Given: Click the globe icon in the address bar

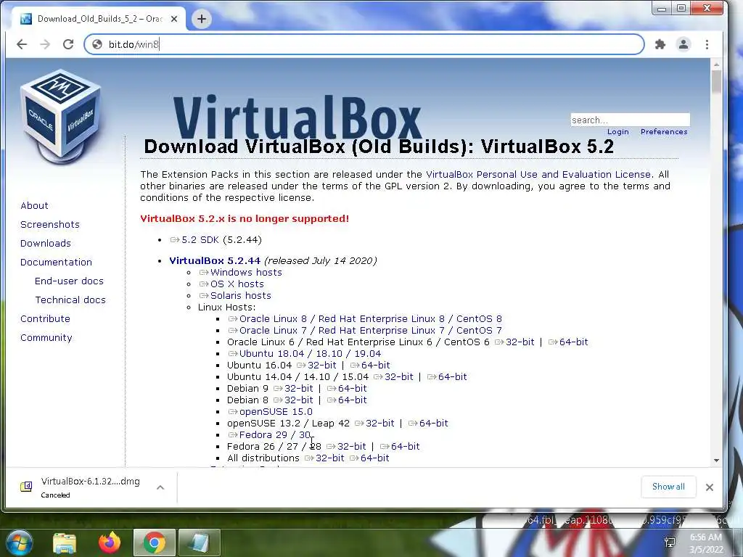Looking at the screenshot, I should click(x=97, y=44).
